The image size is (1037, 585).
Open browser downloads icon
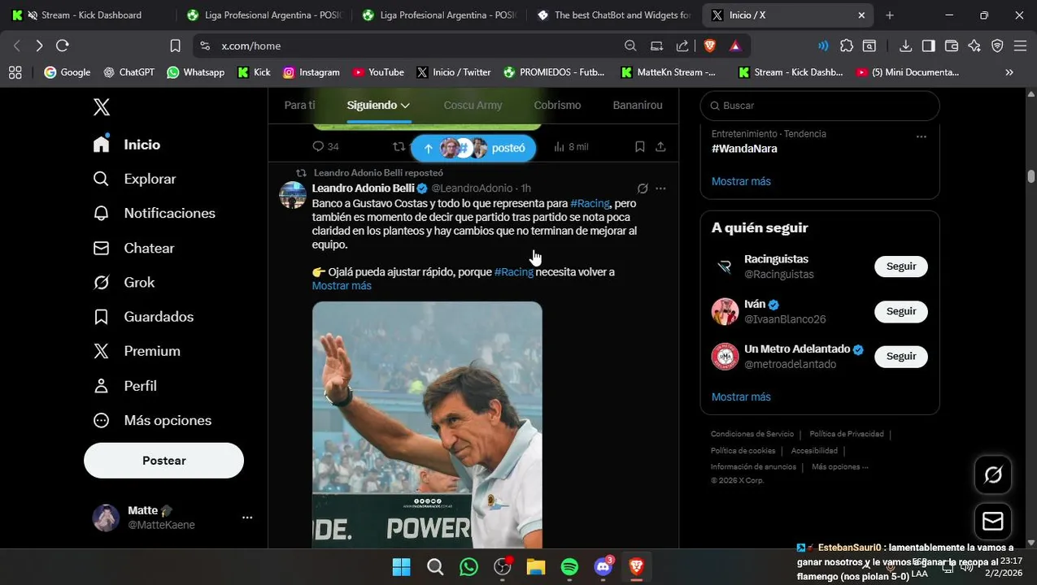tap(905, 45)
